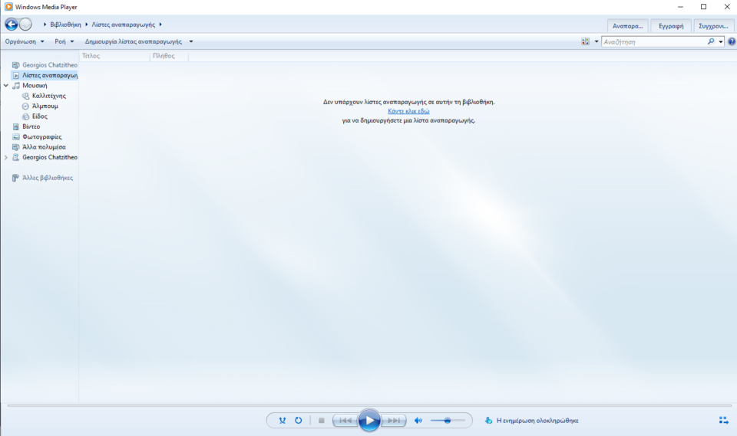Image resolution: width=737 pixels, height=436 pixels.
Task: Open the view options dropdown arrow
Action: tap(597, 42)
